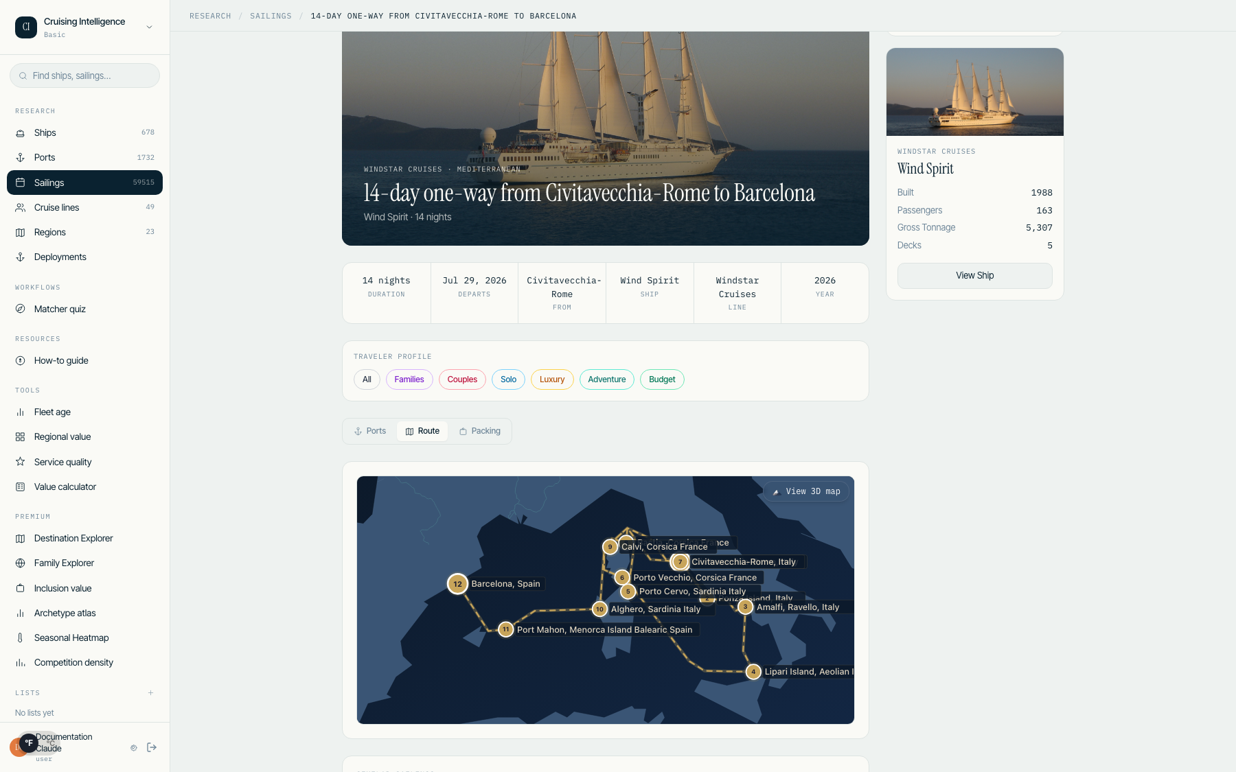Switch to the Packing tab
This screenshot has width=1236, height=772.
coord(480,431)
